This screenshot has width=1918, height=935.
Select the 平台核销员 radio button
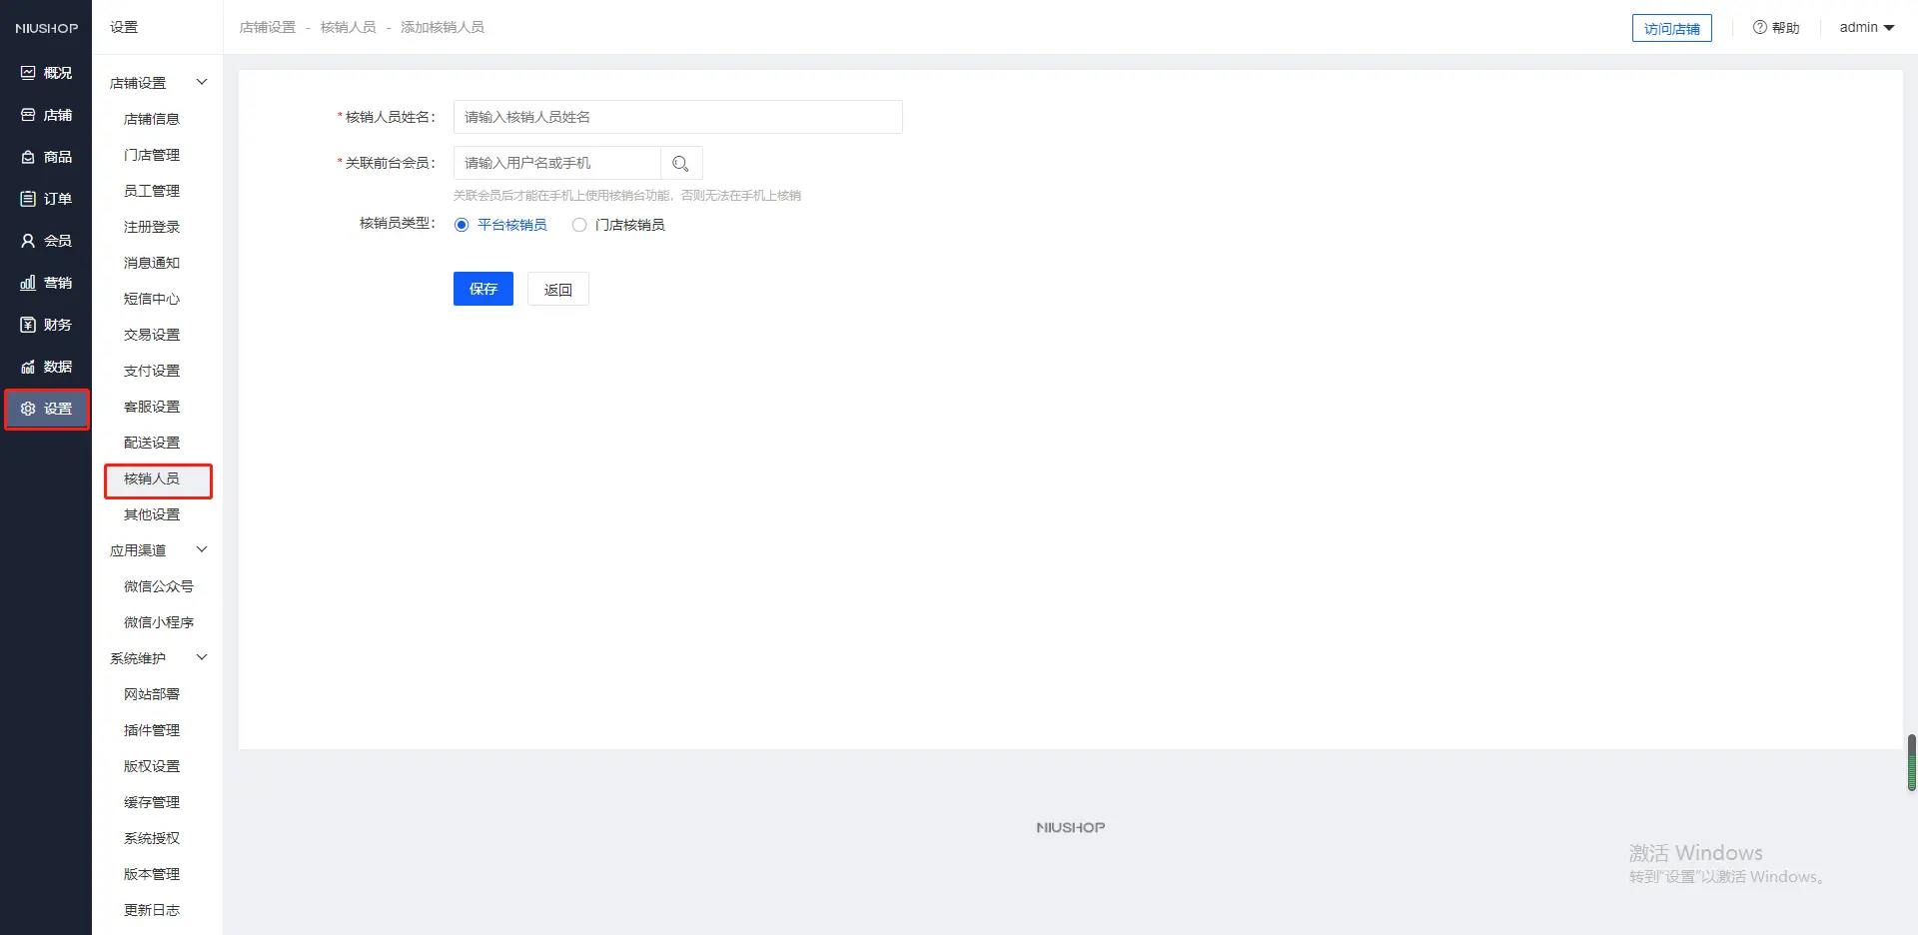462,225
